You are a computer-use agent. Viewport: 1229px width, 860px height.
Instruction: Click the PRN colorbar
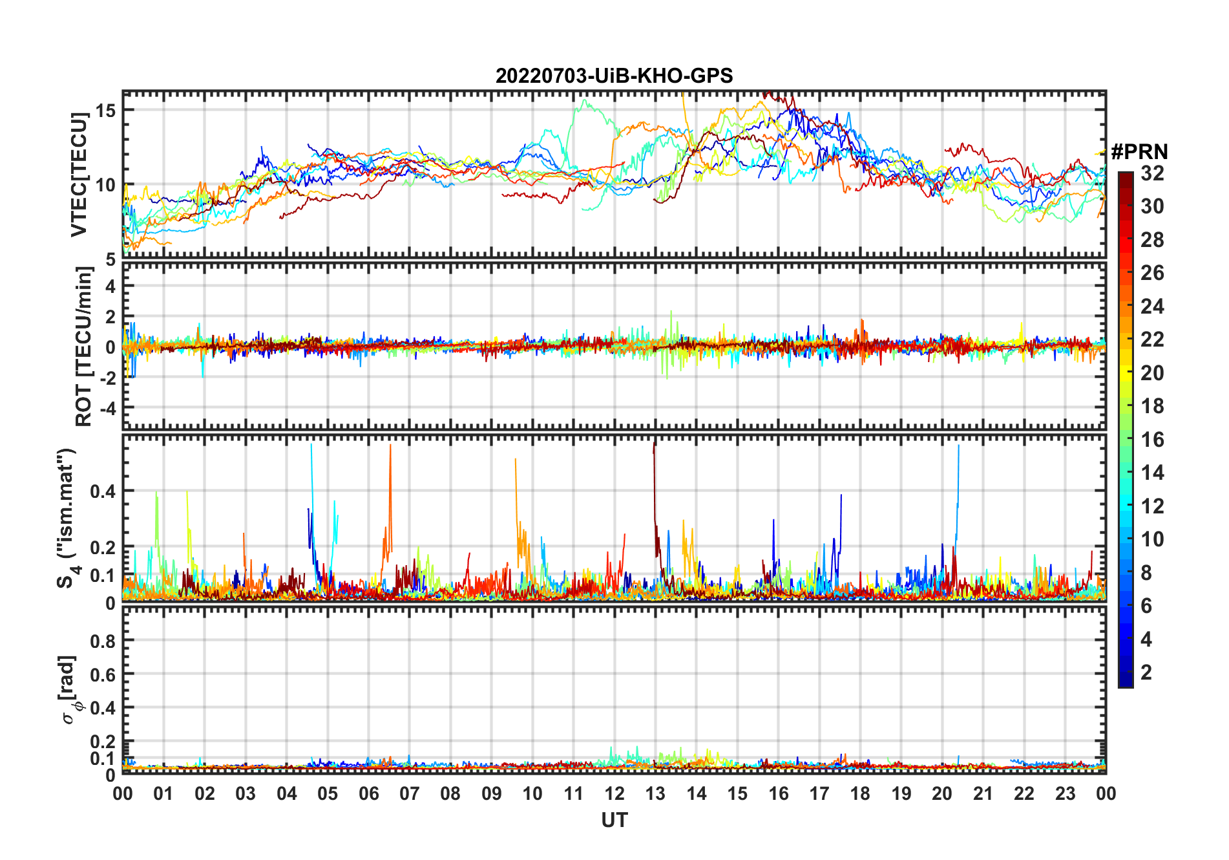coord(1126,429)
